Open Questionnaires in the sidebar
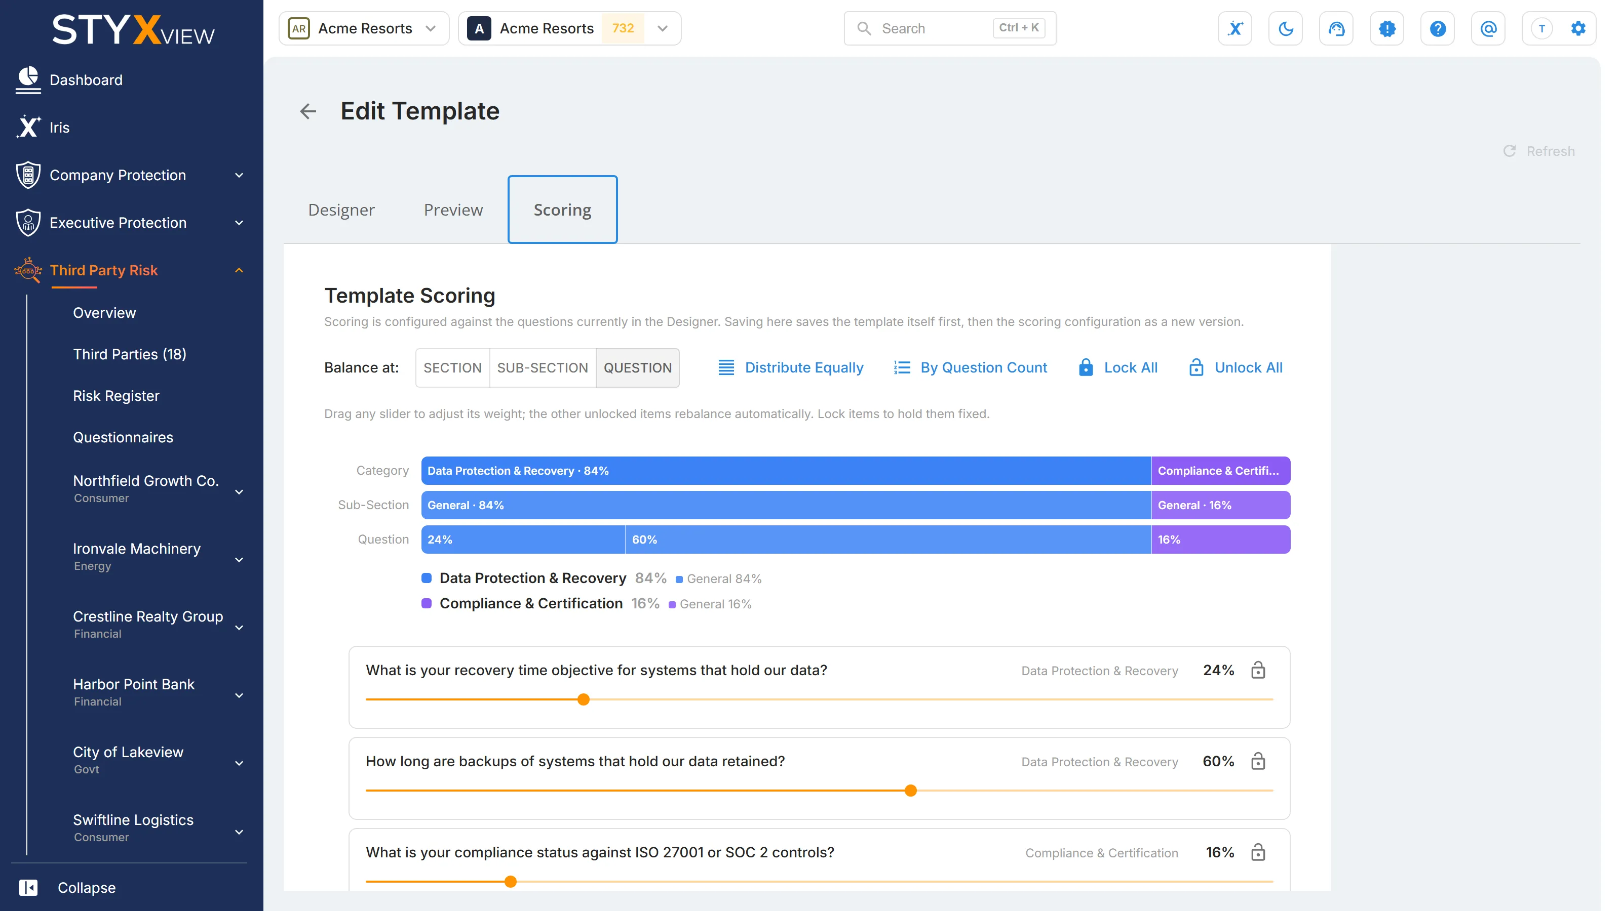The height and width of the screenshot is (911, 1621). point(123,437)
